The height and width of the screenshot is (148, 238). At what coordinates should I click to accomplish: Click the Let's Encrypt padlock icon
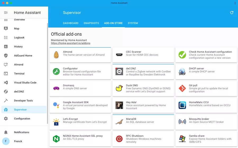[x=56, y=122]
